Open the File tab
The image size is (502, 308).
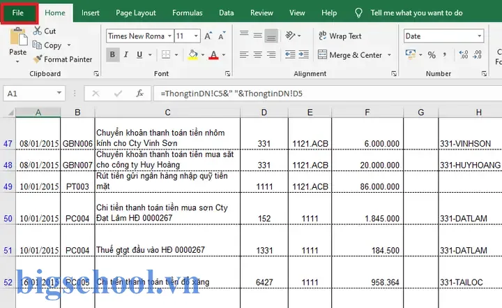pos(18,13)
